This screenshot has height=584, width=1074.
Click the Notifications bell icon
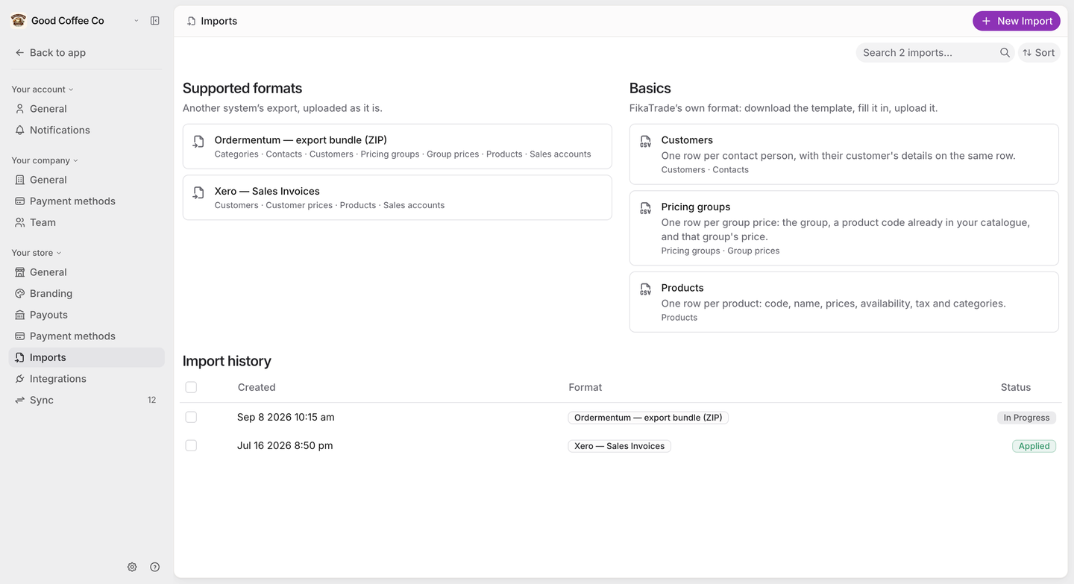[20, 130]
